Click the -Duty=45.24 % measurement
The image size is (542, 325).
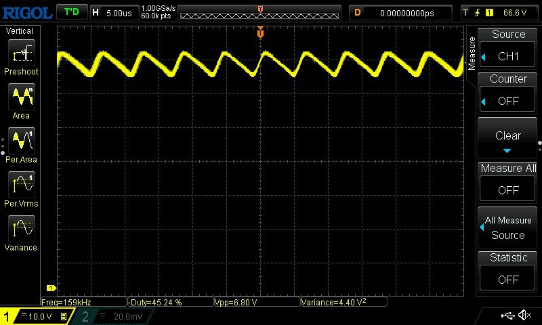pos(171,302)
